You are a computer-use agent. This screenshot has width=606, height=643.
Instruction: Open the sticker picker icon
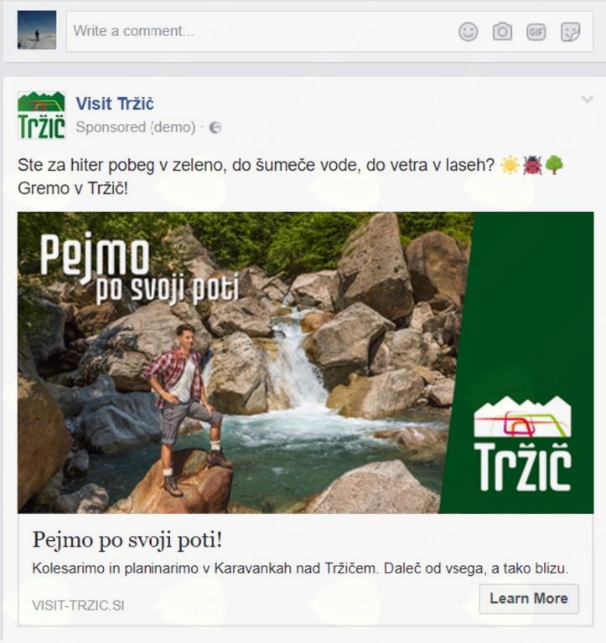tap(570, 32)
